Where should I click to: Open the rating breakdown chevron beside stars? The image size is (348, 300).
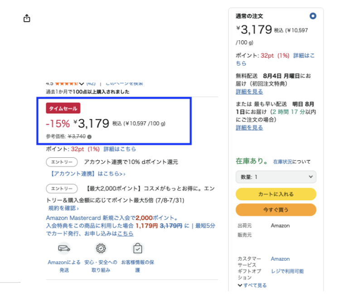tap(82, 83)
